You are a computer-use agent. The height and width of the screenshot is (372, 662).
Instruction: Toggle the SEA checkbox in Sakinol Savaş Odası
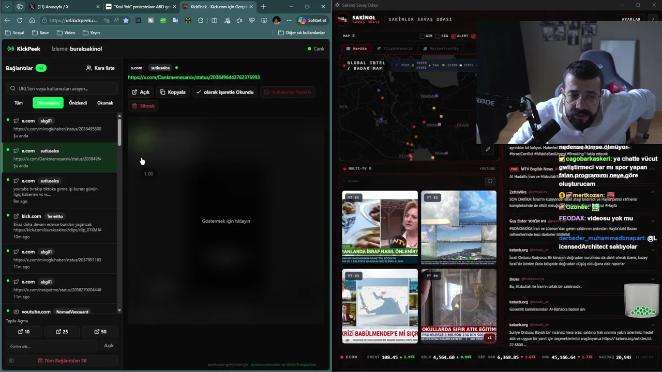click(438, 36)
